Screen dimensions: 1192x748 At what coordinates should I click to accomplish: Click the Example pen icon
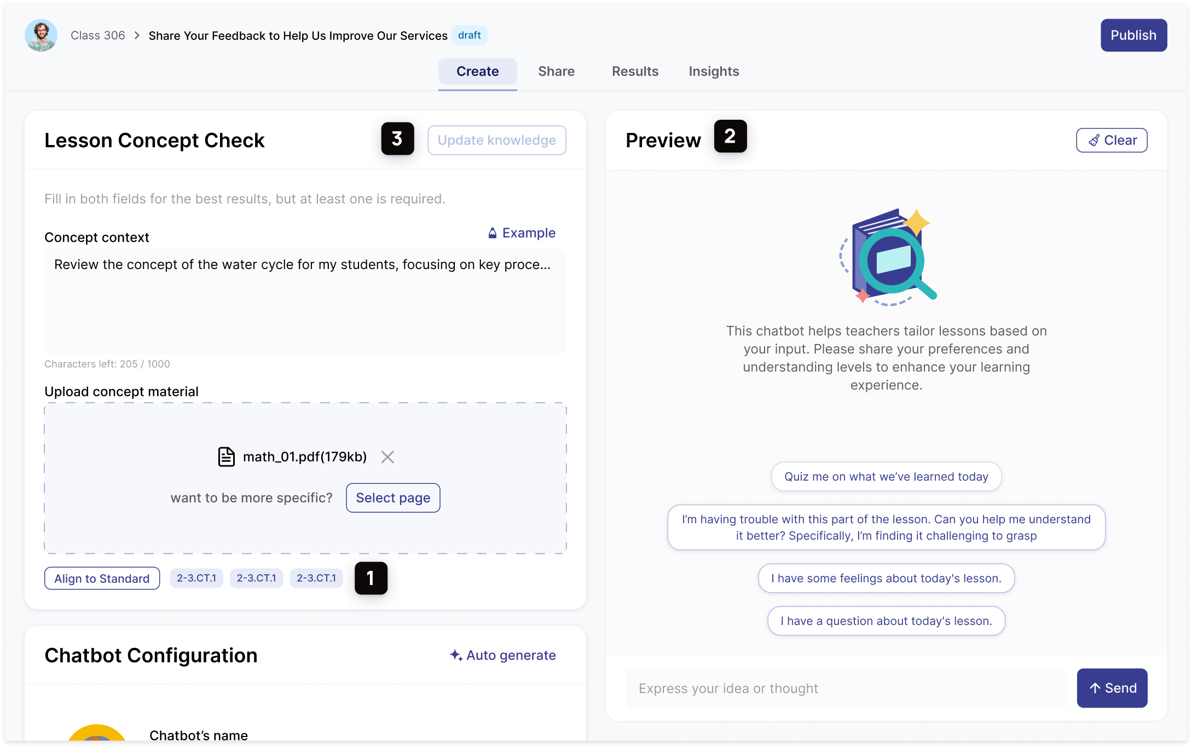(493, 233)
